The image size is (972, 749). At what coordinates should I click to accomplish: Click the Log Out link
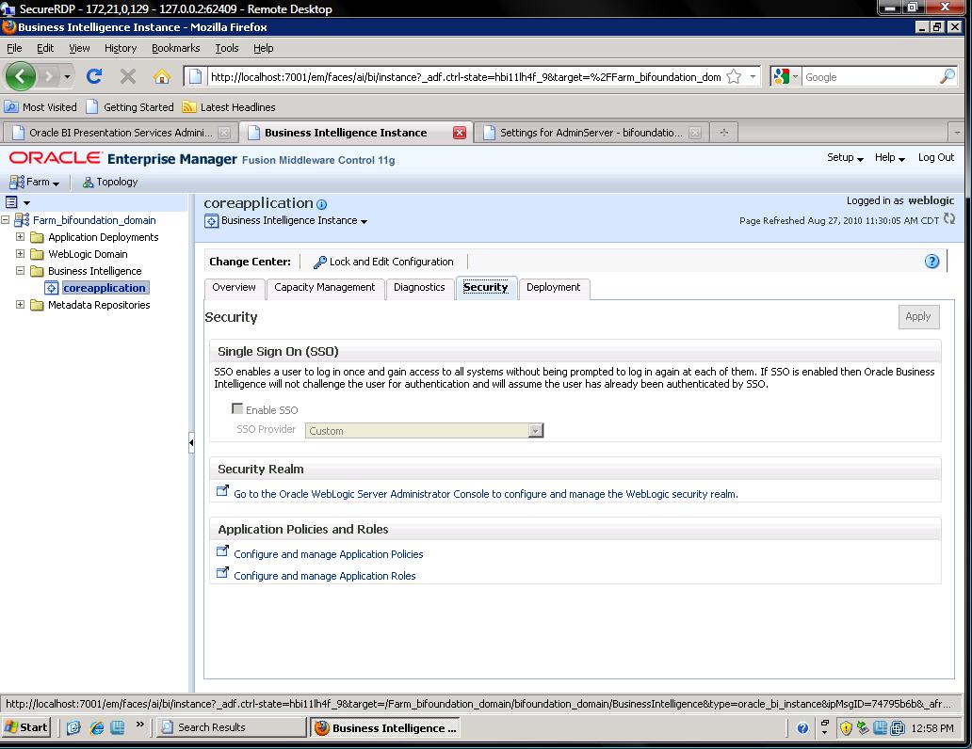[x=936, y=157]
